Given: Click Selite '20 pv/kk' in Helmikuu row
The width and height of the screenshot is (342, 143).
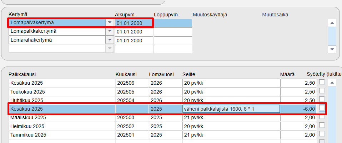Looking at the screenshot, I should [231, 126].
